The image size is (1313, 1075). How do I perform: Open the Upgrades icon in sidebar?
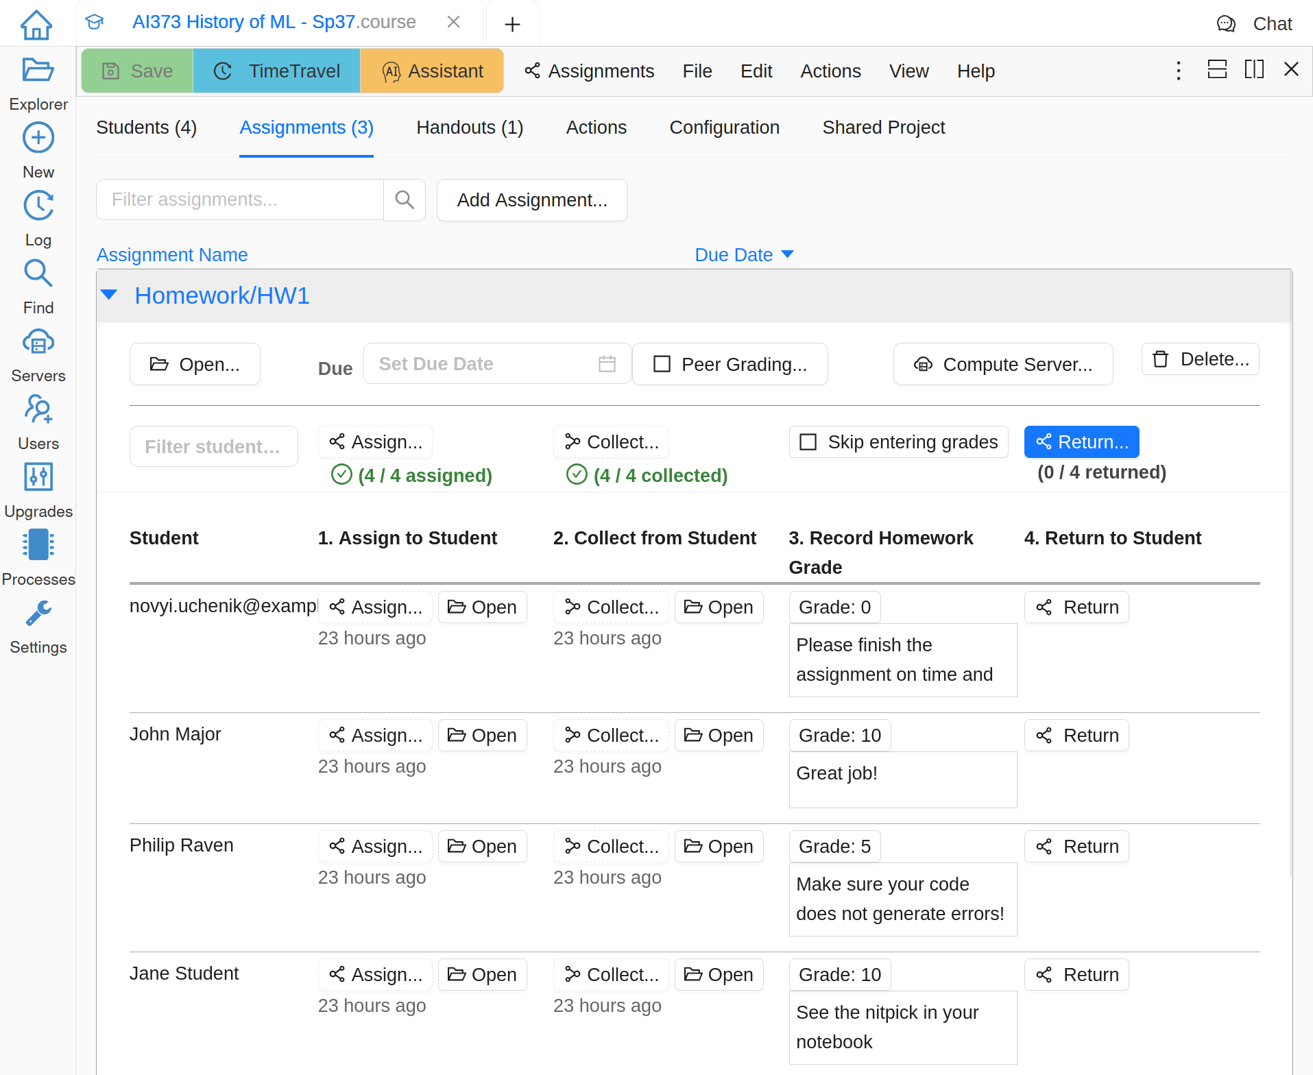pyautogui.click(x=38, y=478)
